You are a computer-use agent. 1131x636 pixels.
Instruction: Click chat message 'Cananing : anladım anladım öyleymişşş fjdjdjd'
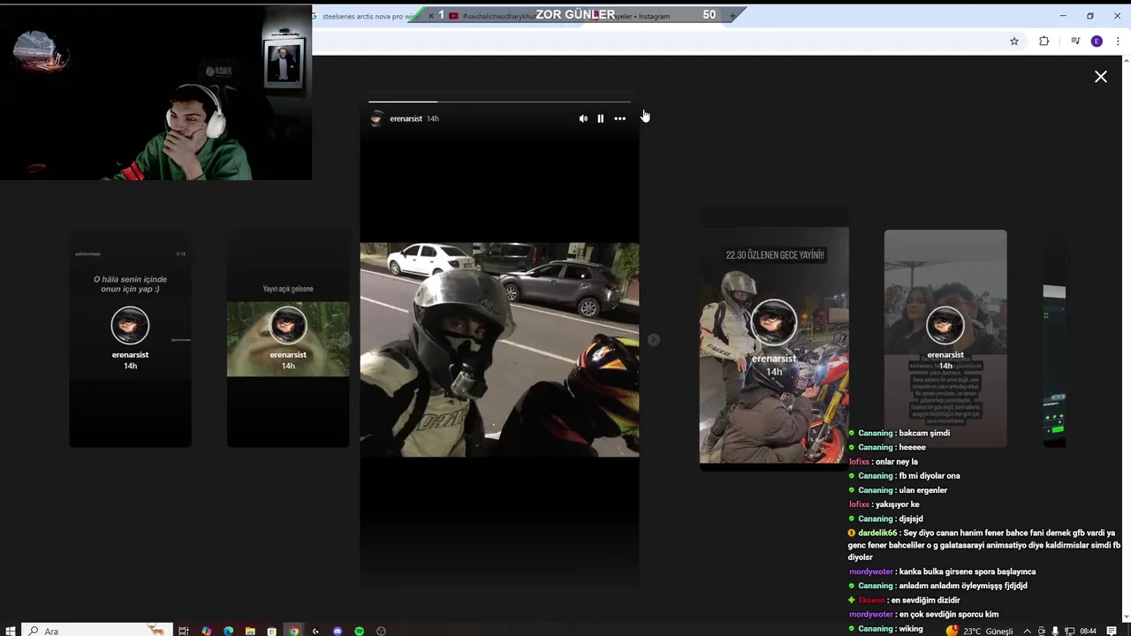(x=938, y=586)
